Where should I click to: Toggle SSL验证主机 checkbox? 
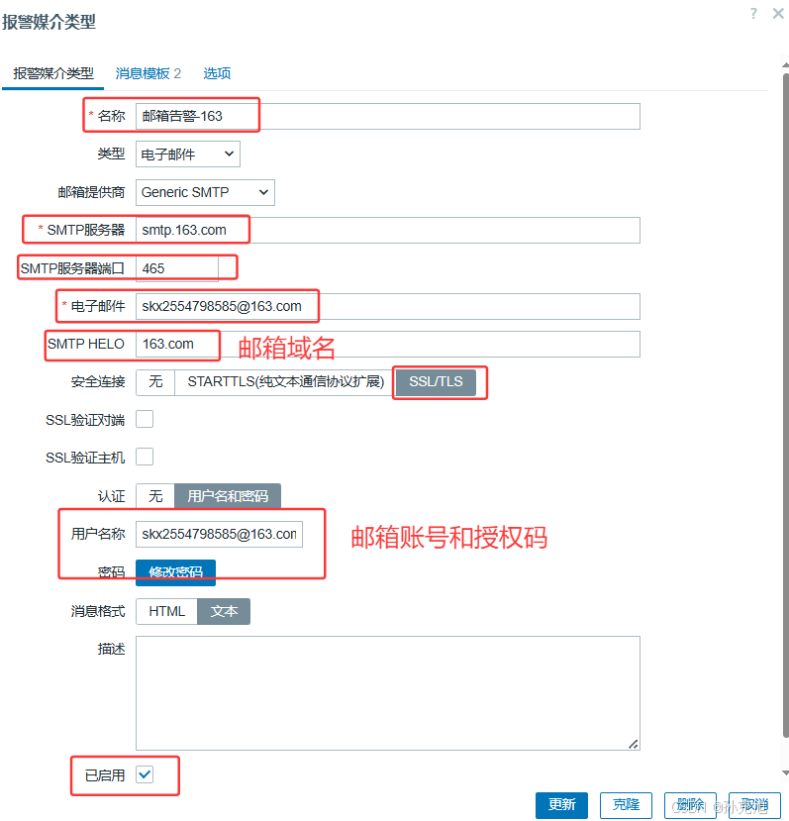click(145, 458)
